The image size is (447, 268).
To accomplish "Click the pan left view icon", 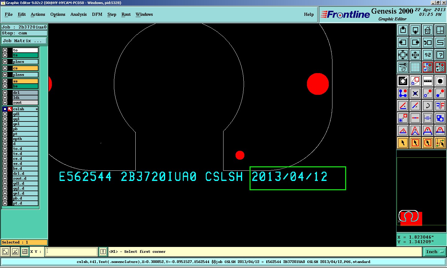I will [x=403, y=42].
